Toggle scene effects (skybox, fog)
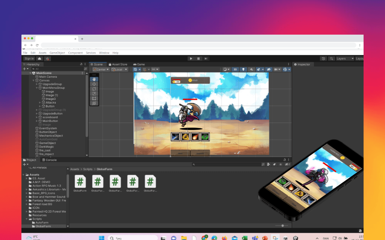Viewport: 385px width, 240px height. (258, 70)
